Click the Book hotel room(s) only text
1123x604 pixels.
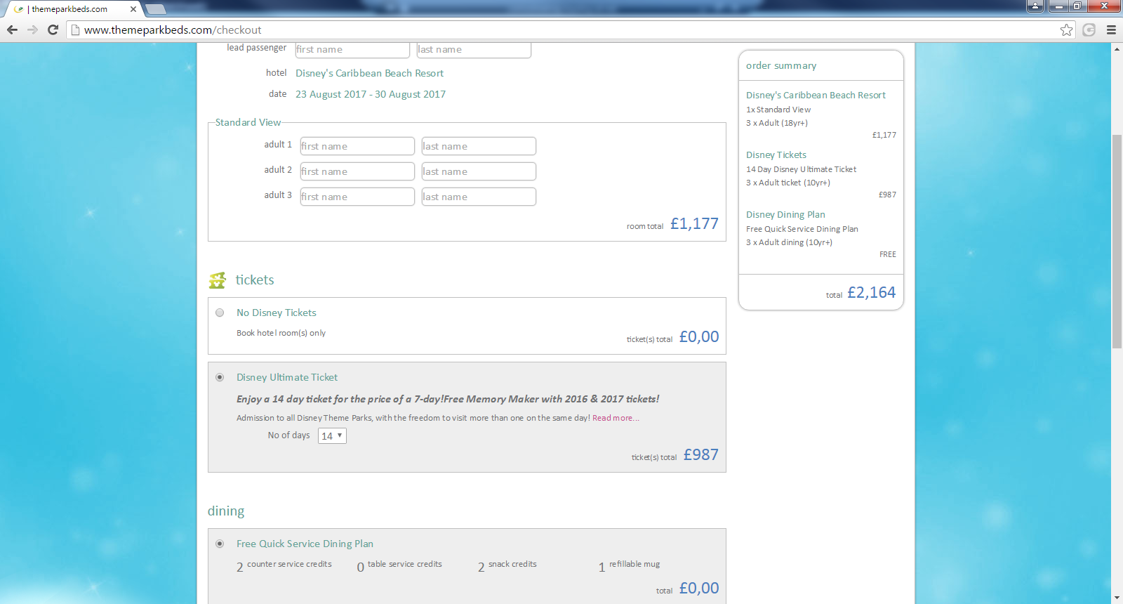coord(281,333)
